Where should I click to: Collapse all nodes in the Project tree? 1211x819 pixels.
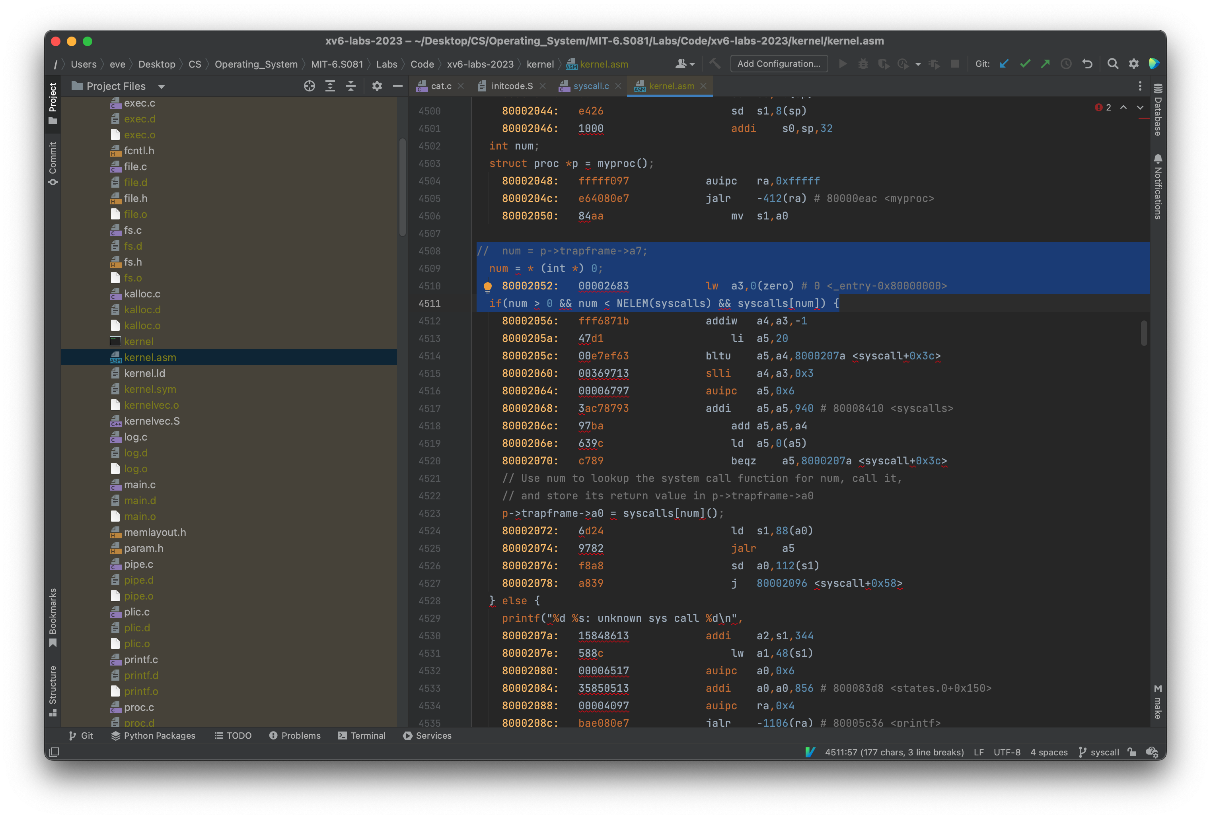tap(351, 86)
